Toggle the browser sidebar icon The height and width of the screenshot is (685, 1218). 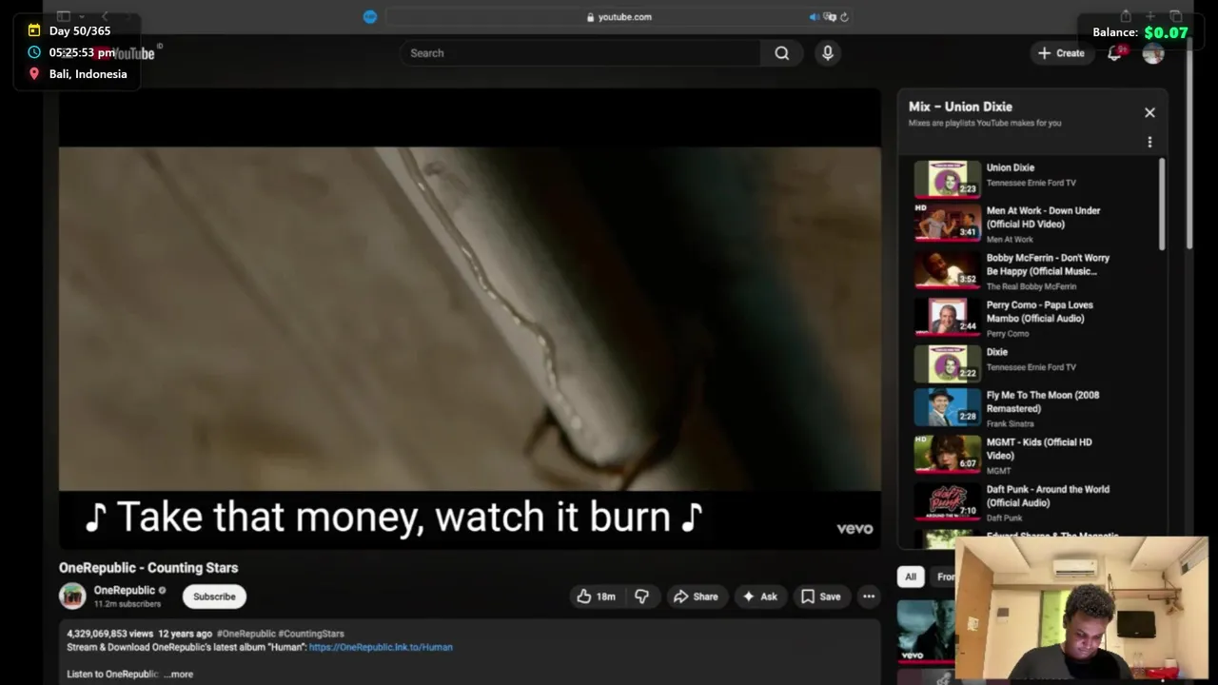click(63, 16)
